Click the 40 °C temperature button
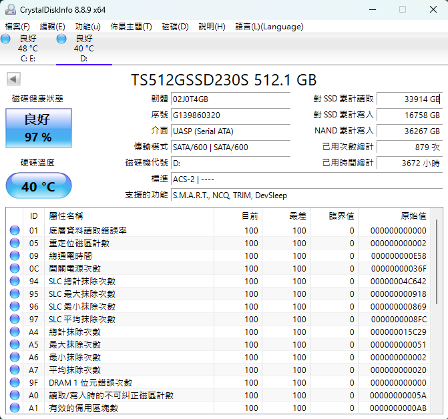This screenshot has height=419, width=448. pos(39,185)
